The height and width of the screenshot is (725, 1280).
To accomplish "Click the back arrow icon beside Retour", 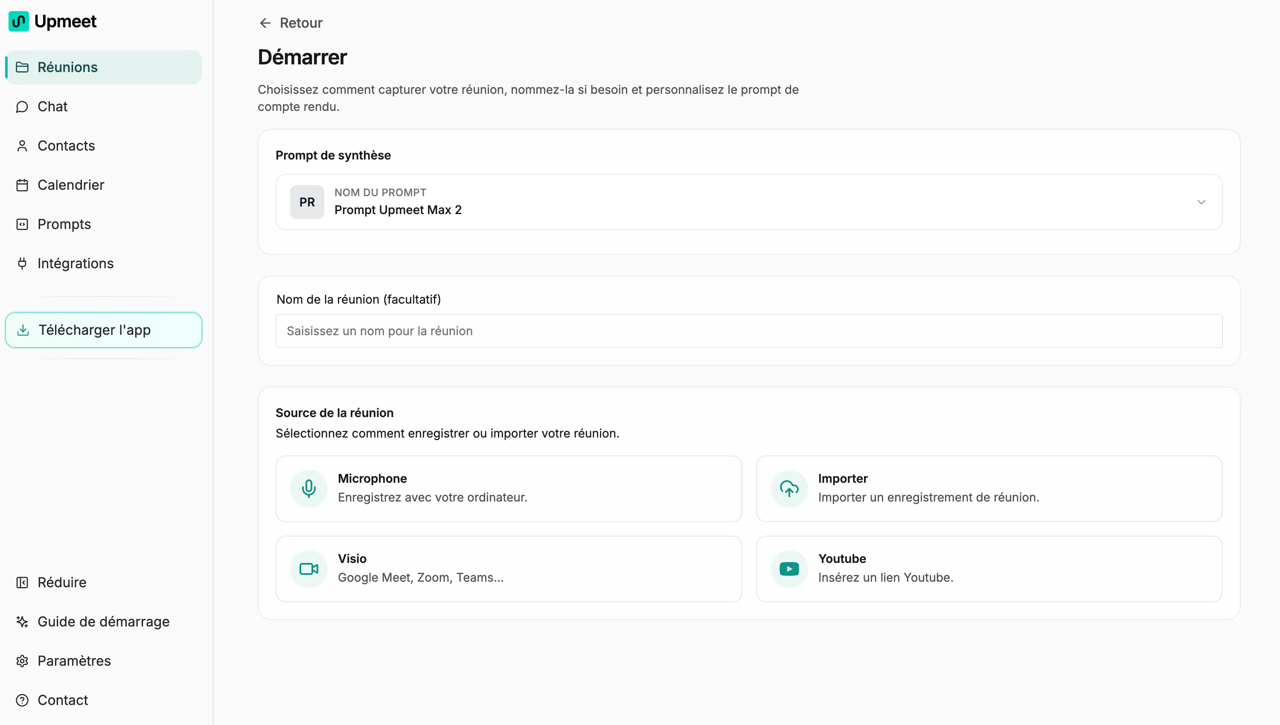I will (x=265, y=23).
